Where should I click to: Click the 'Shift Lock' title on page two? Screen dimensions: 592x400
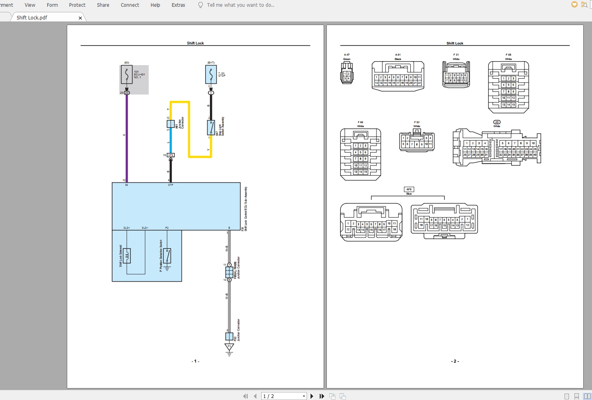[455, 43]
